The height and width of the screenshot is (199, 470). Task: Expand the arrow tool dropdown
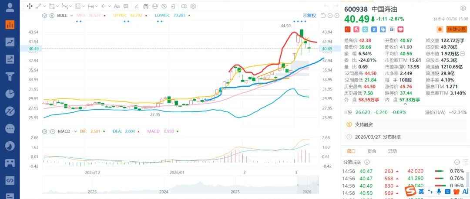point(109,6)
